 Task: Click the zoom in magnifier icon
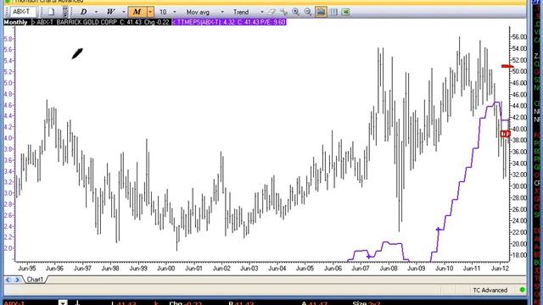[296, 12]
